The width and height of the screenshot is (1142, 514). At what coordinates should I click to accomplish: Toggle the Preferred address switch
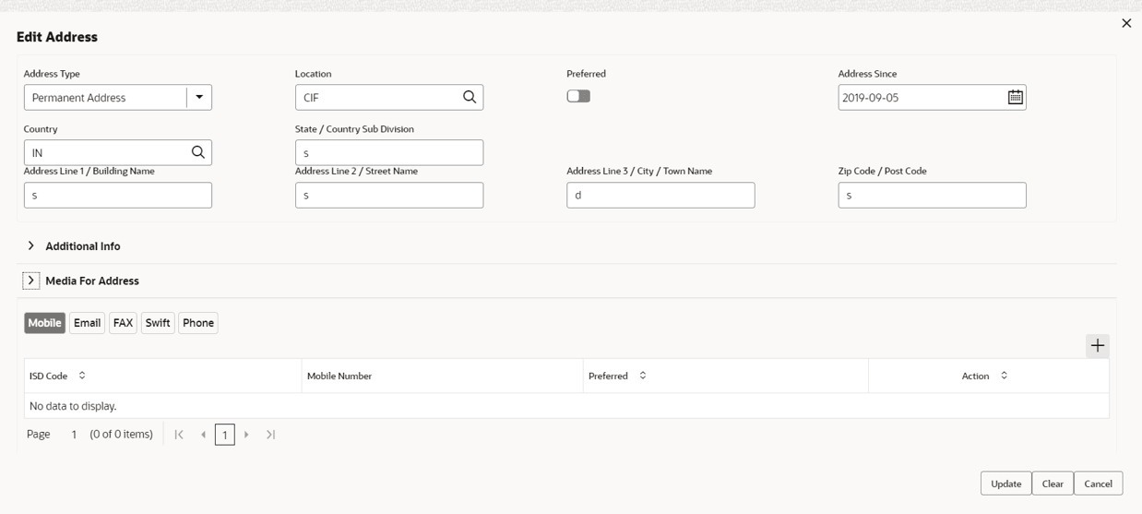[578, 96]
